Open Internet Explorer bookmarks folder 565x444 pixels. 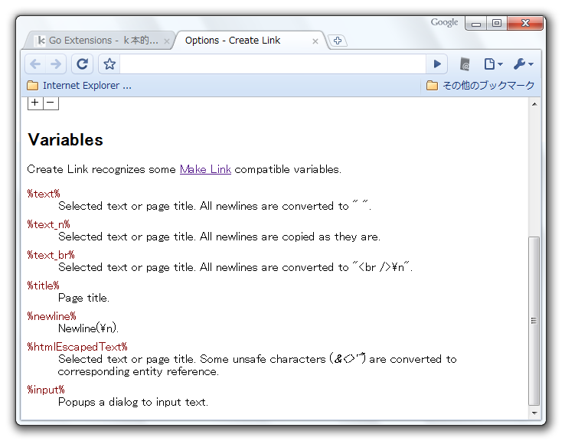click(80, 86)
